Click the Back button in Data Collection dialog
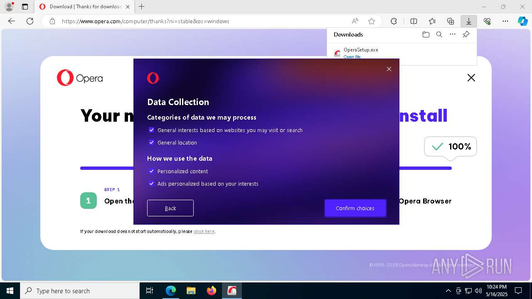The width and height of the screenshot is (532, 299). click(170, 208)
